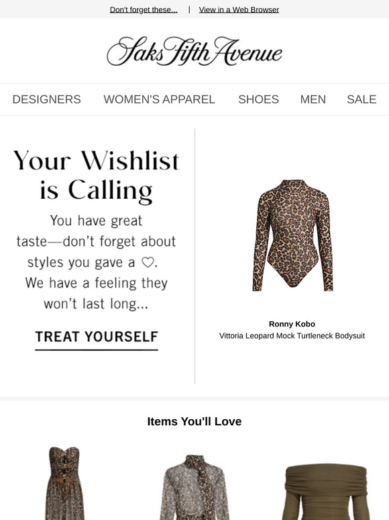Click the heart icon in wishlist text
389x520 pixels.
[148, 262]
